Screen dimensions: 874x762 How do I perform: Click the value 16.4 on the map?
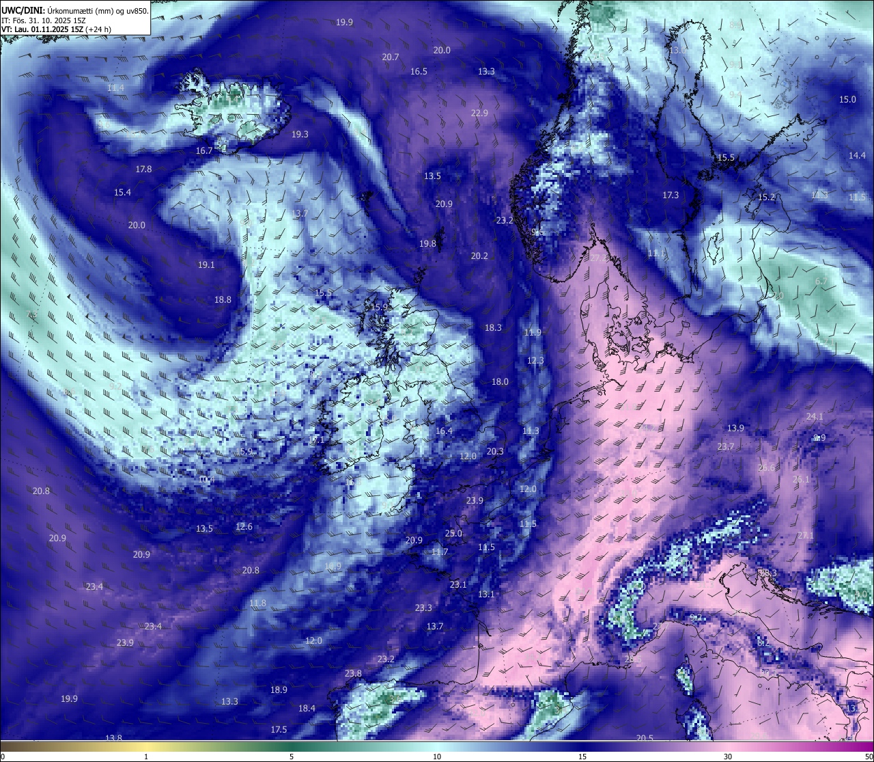pyautogui.click(x=444, y=431)
